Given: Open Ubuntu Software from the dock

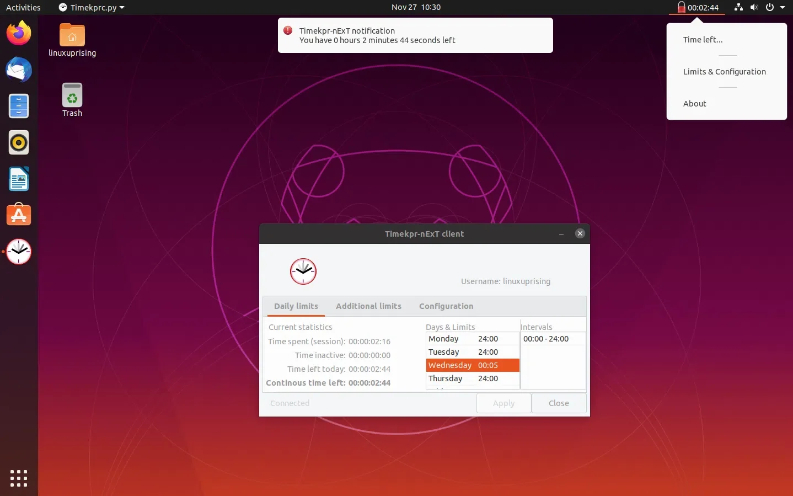Looking at the screenshot, I should pyautogui.click(x=18, y=215).
